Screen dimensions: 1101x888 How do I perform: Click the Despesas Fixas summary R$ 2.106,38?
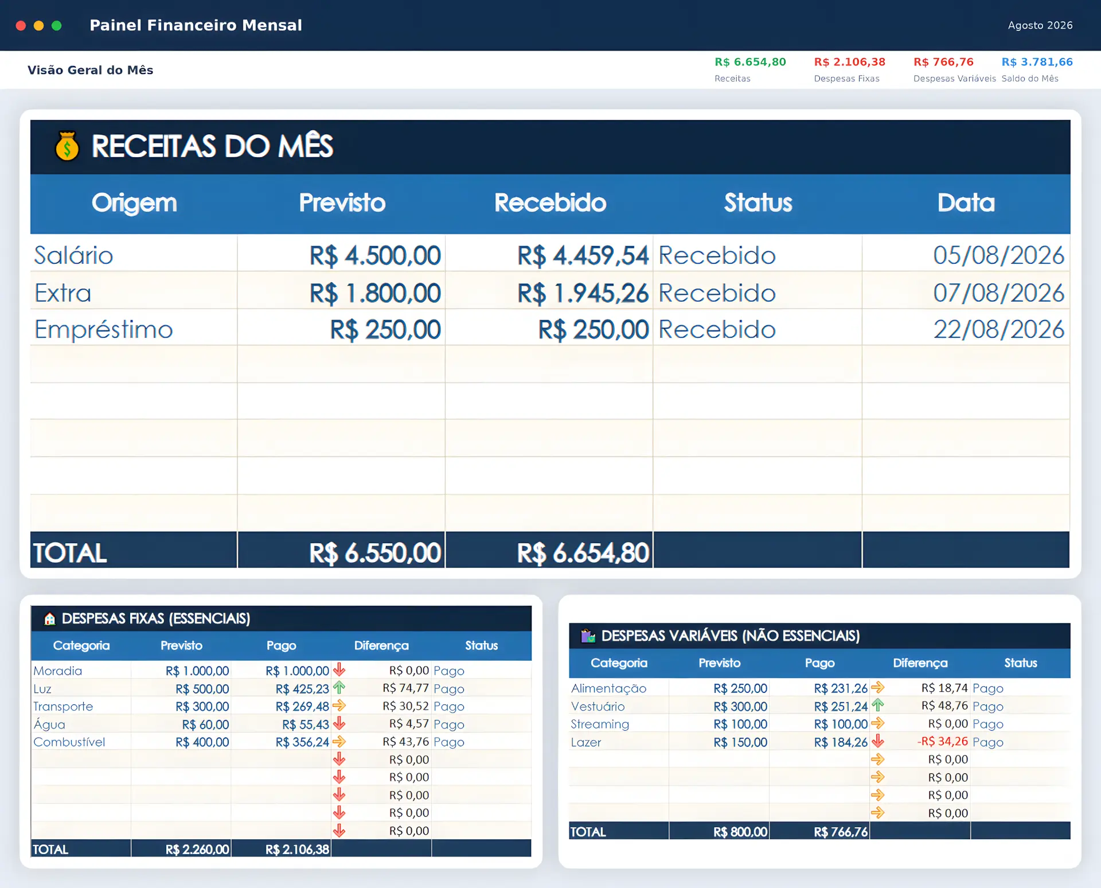pos(849,62)
